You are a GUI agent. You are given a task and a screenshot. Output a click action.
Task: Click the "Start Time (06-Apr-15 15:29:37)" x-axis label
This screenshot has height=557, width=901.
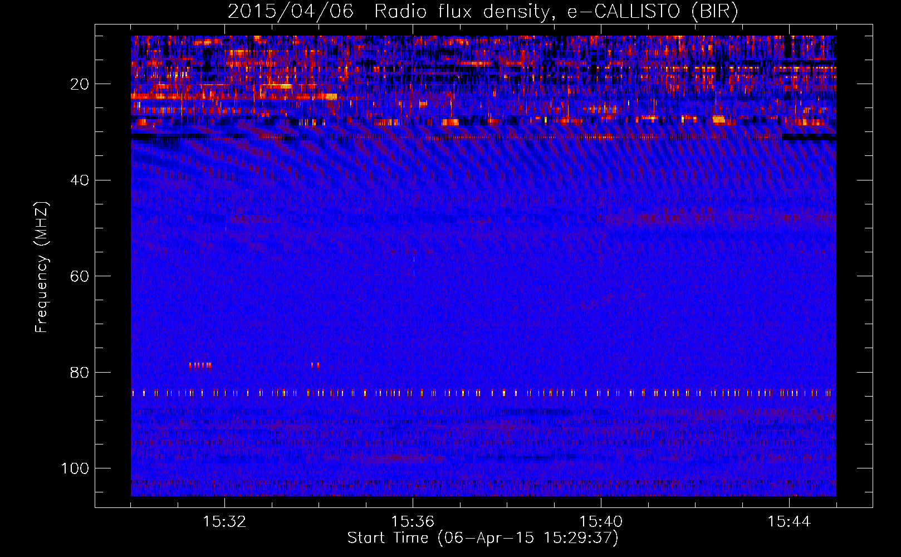click(483, 538)
